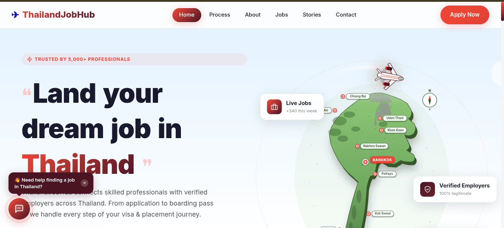
Task: Click the lightning bolt icon in trusted badge
Action: 30,59
